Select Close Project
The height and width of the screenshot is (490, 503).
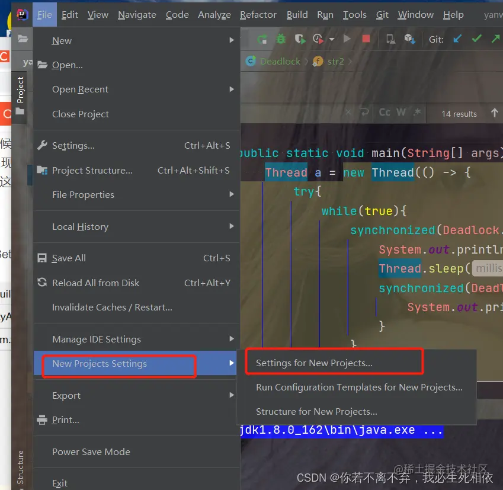pos(137,114)
